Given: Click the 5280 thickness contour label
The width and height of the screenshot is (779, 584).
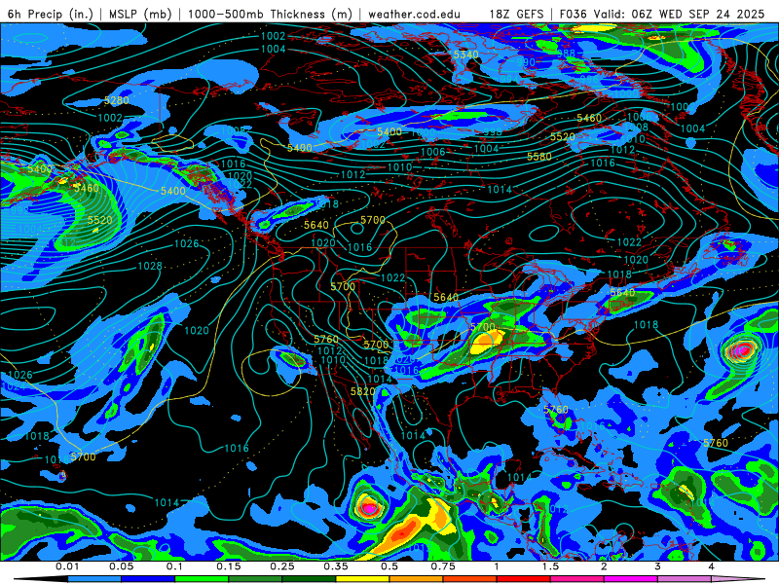Looking at the screenshot, I should pos(117,100).
